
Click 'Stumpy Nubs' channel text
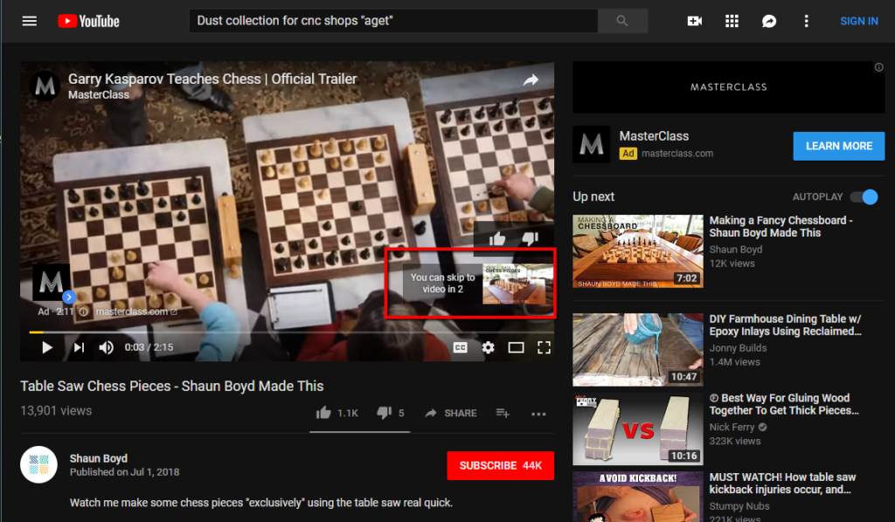tap(739, 506)
